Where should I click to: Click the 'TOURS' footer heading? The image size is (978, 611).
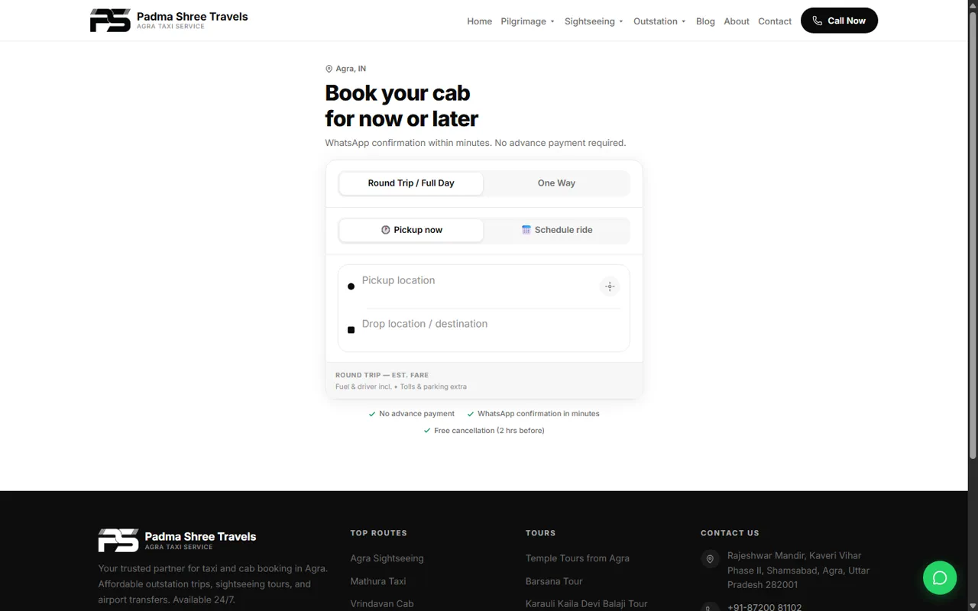tap(540, 533)
